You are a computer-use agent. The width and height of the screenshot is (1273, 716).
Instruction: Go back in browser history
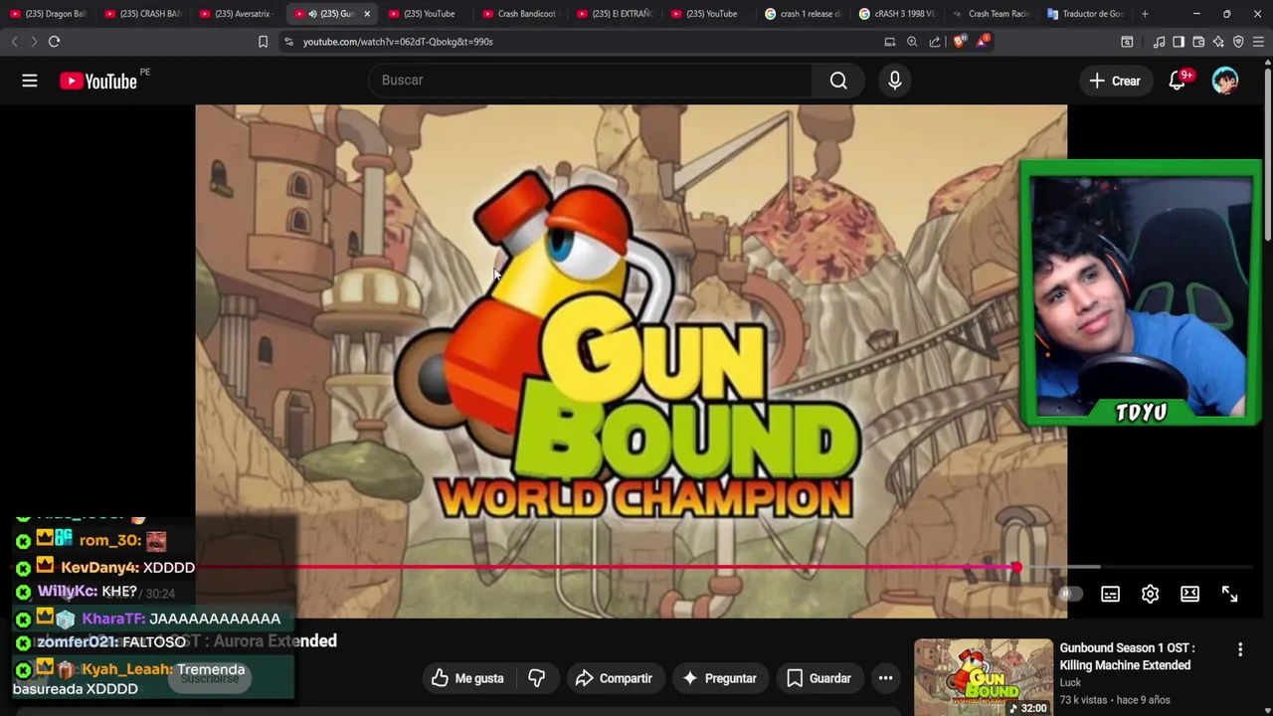14,42
